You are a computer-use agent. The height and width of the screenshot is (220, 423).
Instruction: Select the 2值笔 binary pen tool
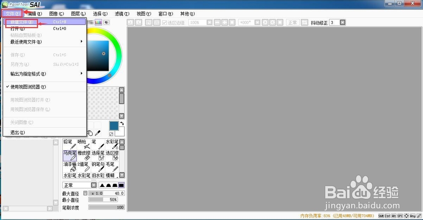84,167
